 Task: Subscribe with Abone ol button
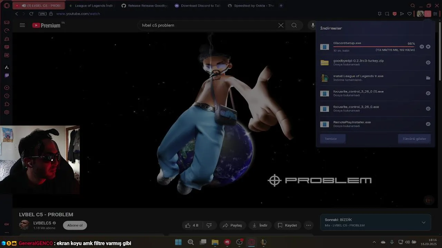(x=75, y=225)
